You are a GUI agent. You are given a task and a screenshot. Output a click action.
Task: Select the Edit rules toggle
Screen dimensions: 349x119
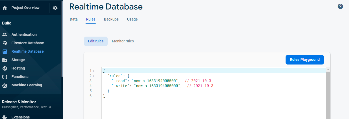[96, 41]
